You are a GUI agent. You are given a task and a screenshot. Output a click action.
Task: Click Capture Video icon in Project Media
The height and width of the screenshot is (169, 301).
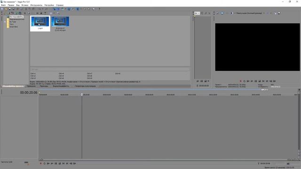tap(8, 13)
